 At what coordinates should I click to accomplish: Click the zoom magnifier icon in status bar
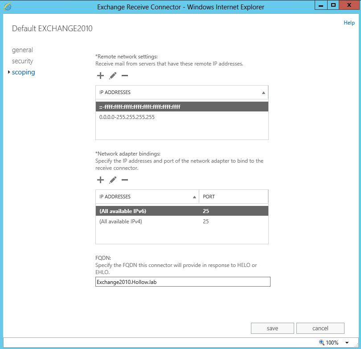pyautogui.click(x=322, y=343)
